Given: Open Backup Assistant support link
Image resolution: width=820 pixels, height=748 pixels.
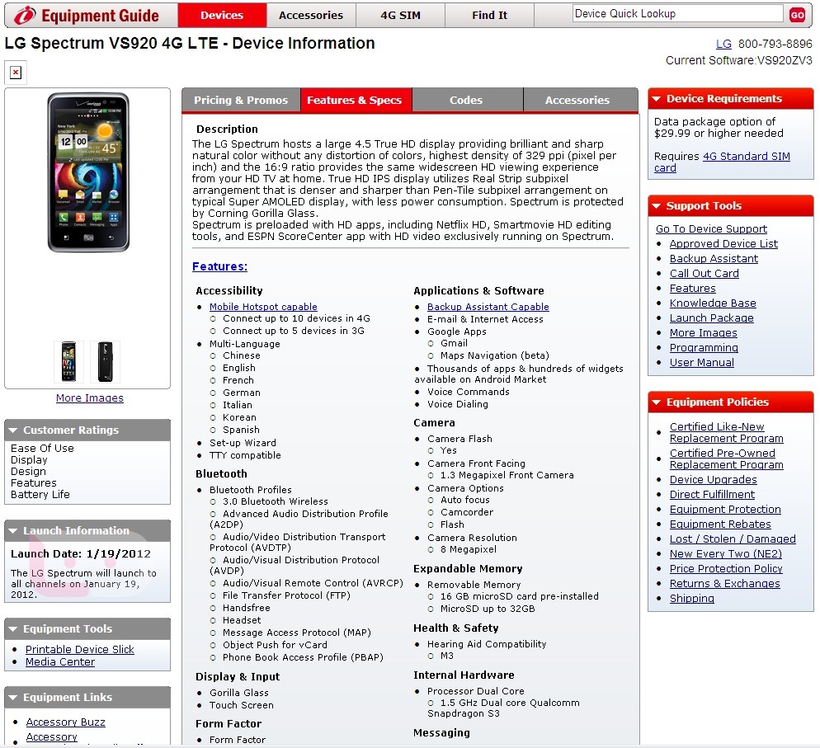Looking at the screenshot, I should click(714, 259).
